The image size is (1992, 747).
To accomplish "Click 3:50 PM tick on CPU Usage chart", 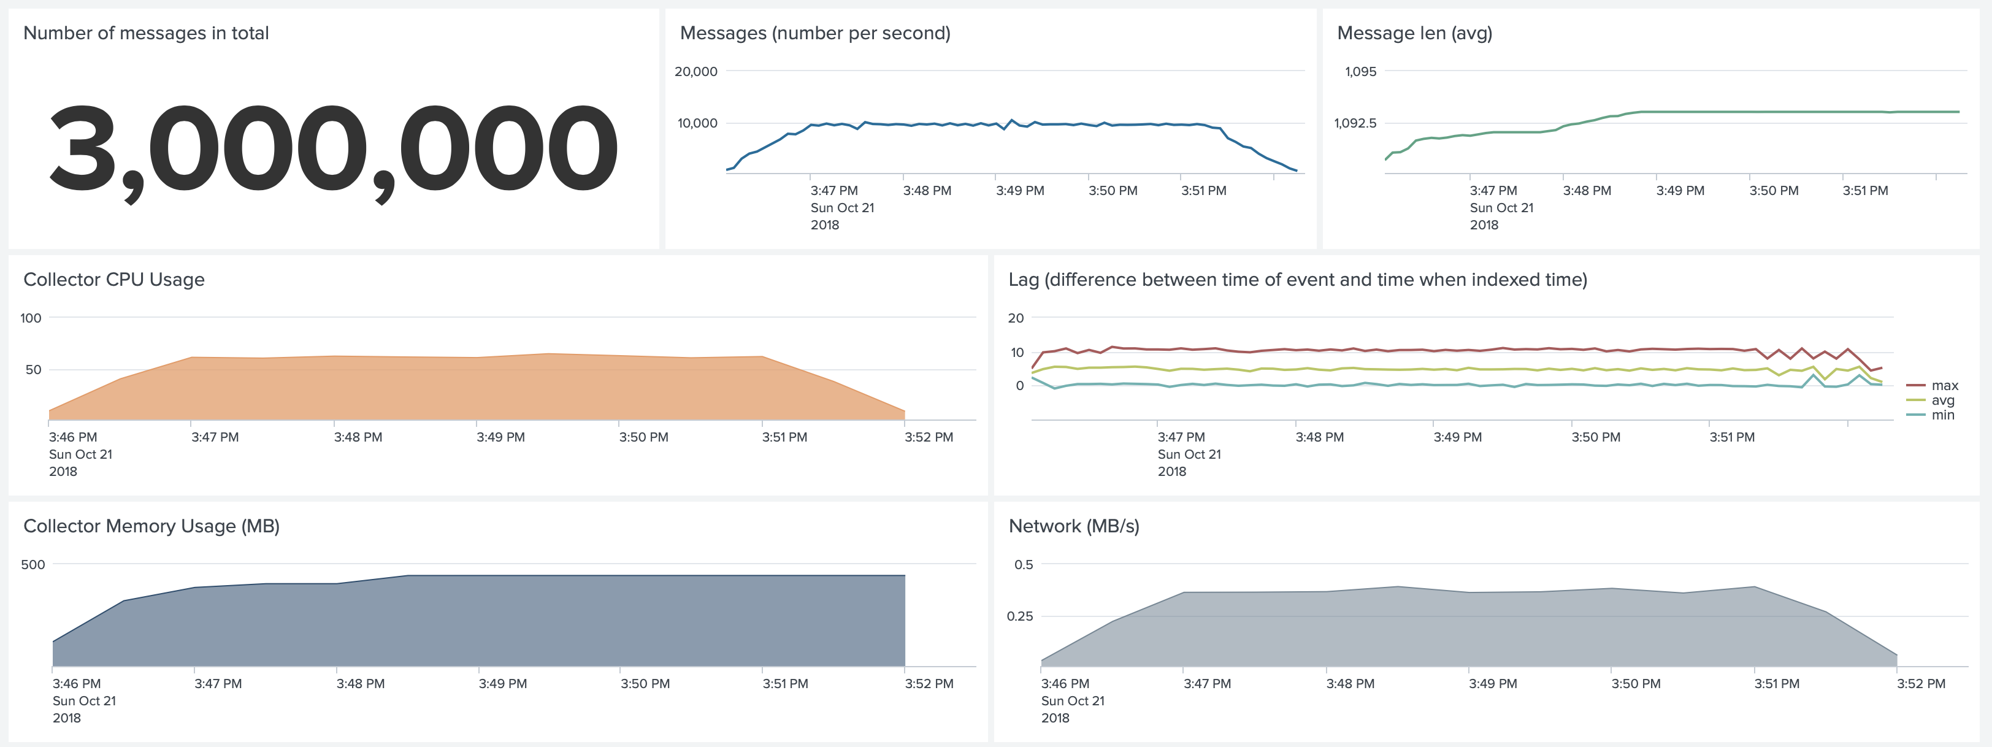I will click(x=643, y=437).
